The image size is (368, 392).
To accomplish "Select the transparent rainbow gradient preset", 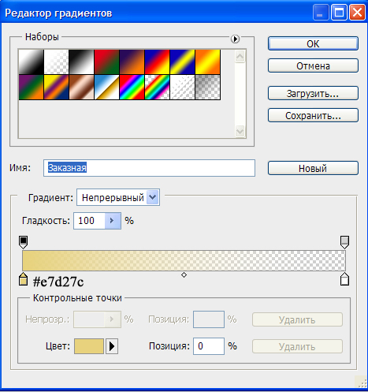I will [x=157, y=87].
